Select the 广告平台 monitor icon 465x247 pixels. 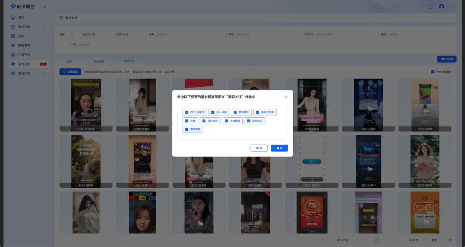click(x=13, y=55)
